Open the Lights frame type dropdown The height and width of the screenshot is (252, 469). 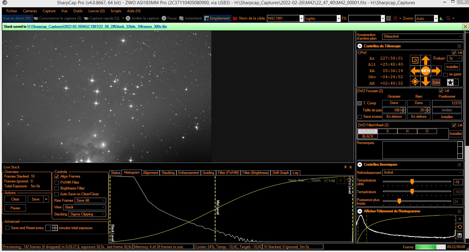point(338,18)
